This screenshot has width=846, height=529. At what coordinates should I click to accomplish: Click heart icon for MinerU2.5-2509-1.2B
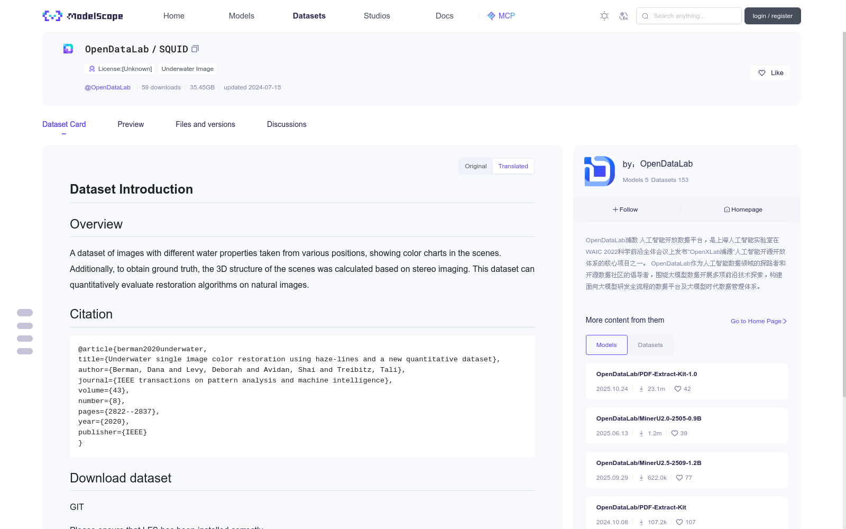679,478
